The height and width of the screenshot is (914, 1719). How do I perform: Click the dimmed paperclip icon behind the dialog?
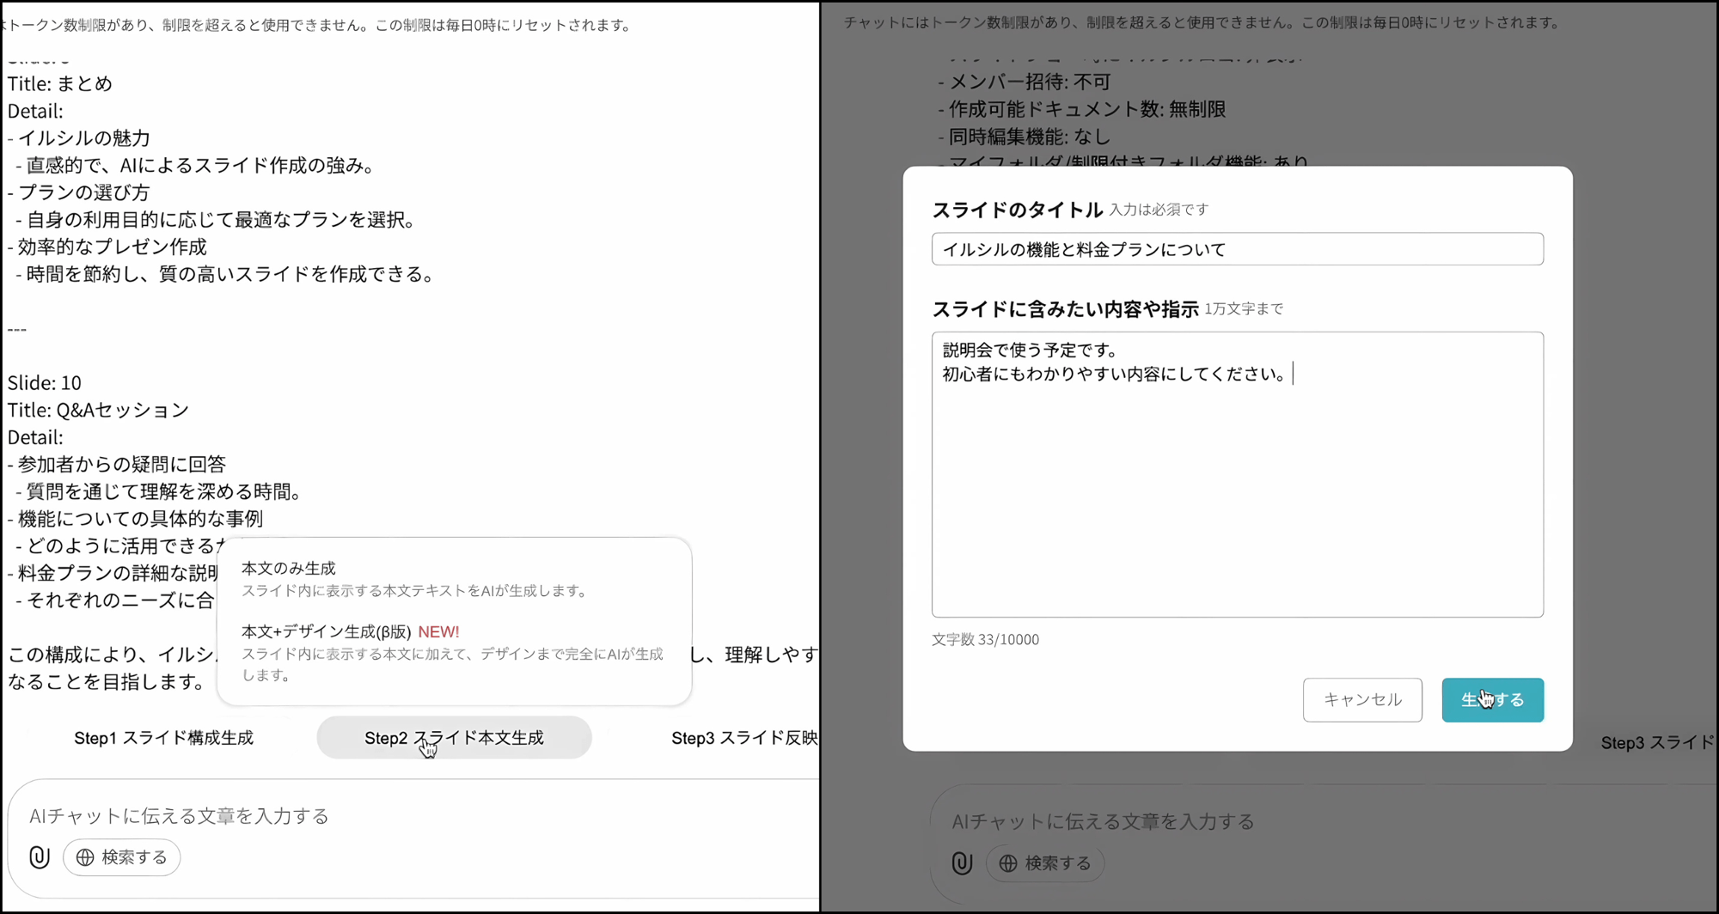click(x=962, y=862)
